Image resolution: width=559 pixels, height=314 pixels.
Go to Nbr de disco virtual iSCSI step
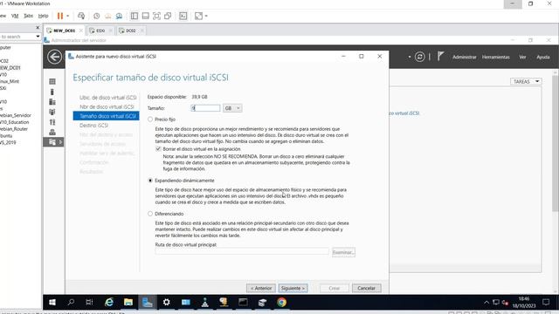pyautogui.click(x=107, y=106)
